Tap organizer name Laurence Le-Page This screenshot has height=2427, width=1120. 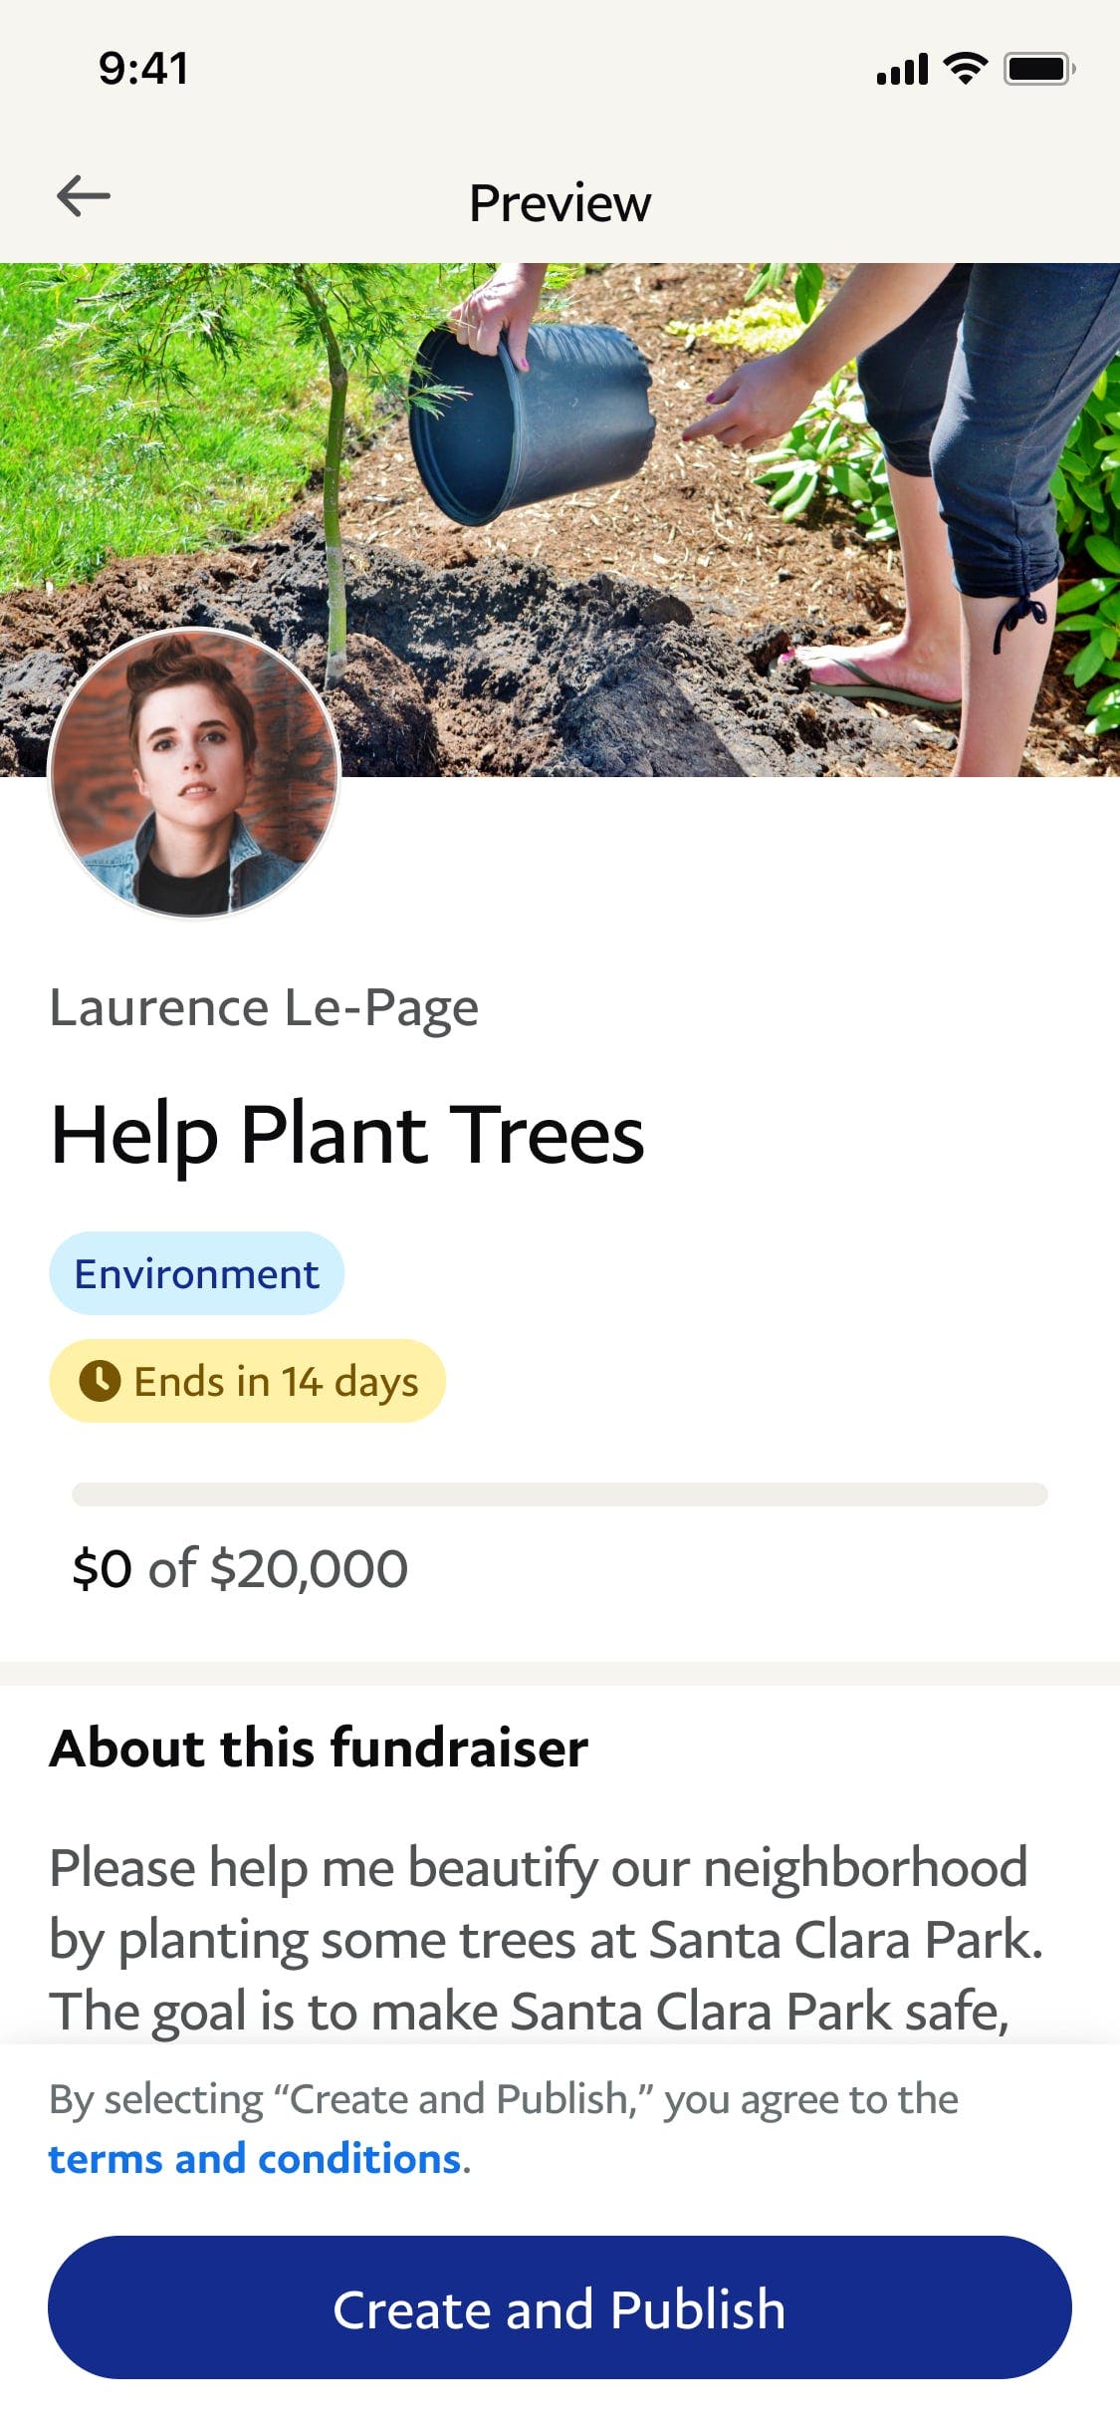[x=264, y=1007]
